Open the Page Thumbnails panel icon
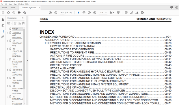The height and width of the screenshot is (105, 179). (3, 25)
